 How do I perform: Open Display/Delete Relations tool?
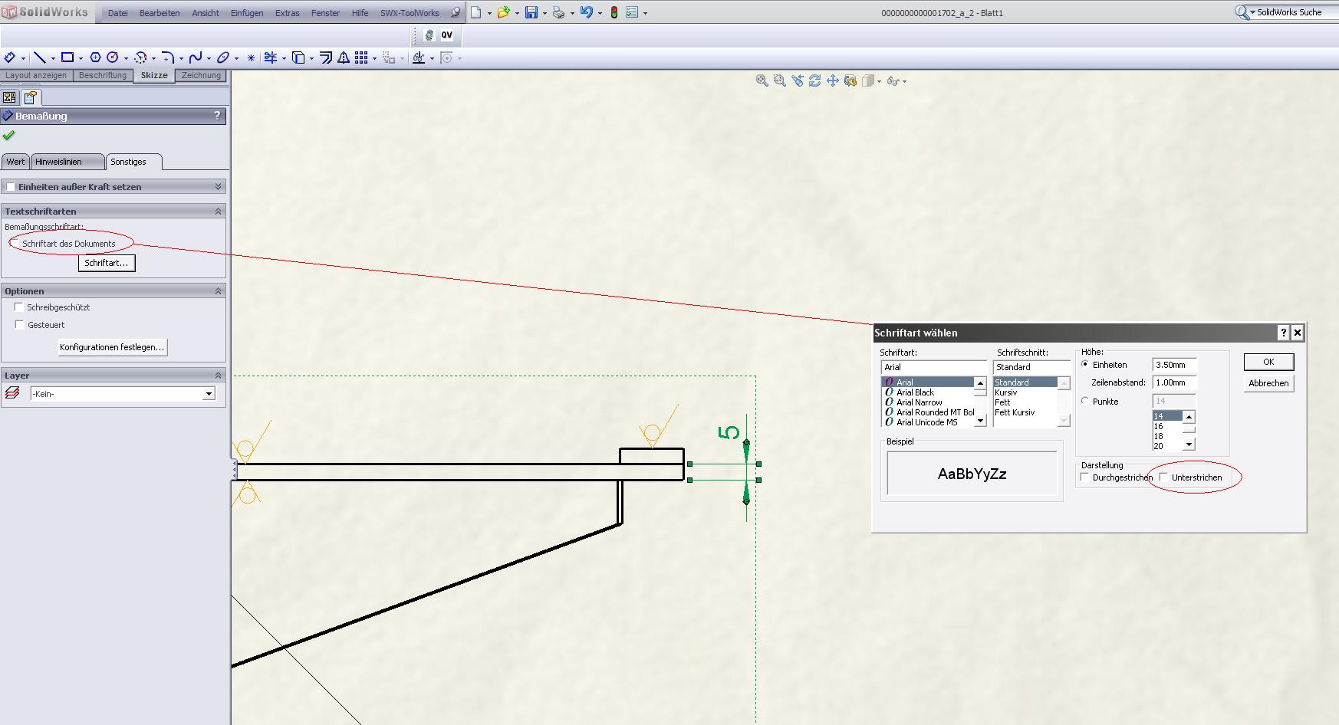(419, 57)
